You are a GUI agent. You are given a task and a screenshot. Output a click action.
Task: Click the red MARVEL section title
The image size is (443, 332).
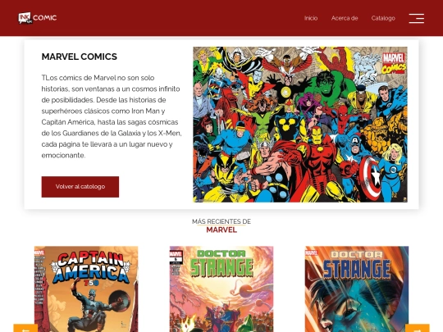coord(221,230)
